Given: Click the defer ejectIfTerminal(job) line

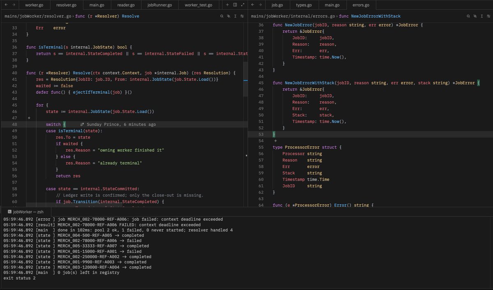Looking at the screenshot, I should point(84,93).
